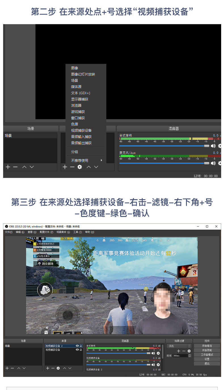224x390 pixels.
Task: Add a scene with the plus icon in step-two OBS window
Action: pos(8,167)
